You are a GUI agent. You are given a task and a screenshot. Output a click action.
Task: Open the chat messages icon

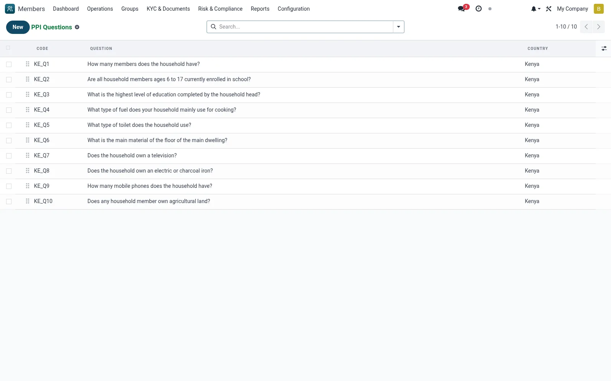pos(462,9)
